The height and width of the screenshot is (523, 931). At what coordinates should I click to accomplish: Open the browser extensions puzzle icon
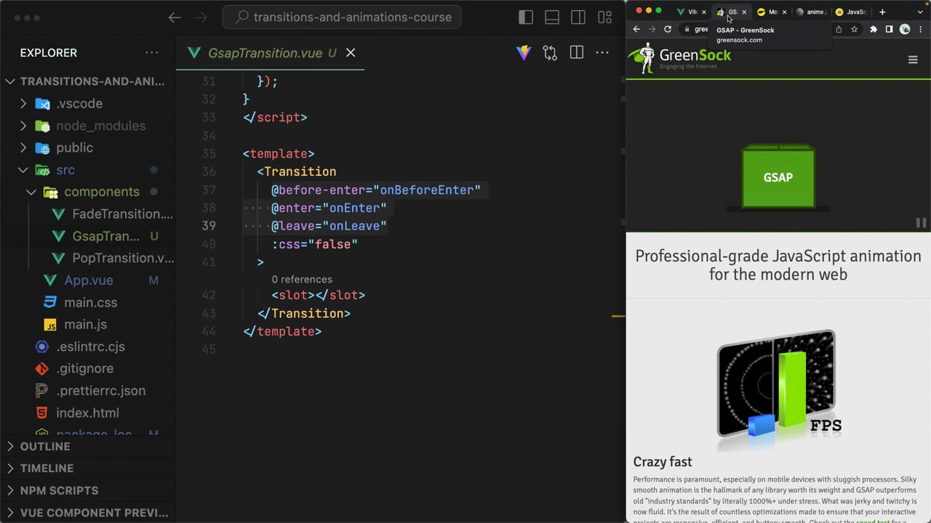click(x=874, y=29)
